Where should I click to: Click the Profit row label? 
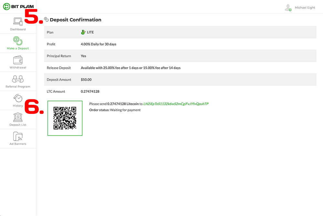[x=51, y=44]
